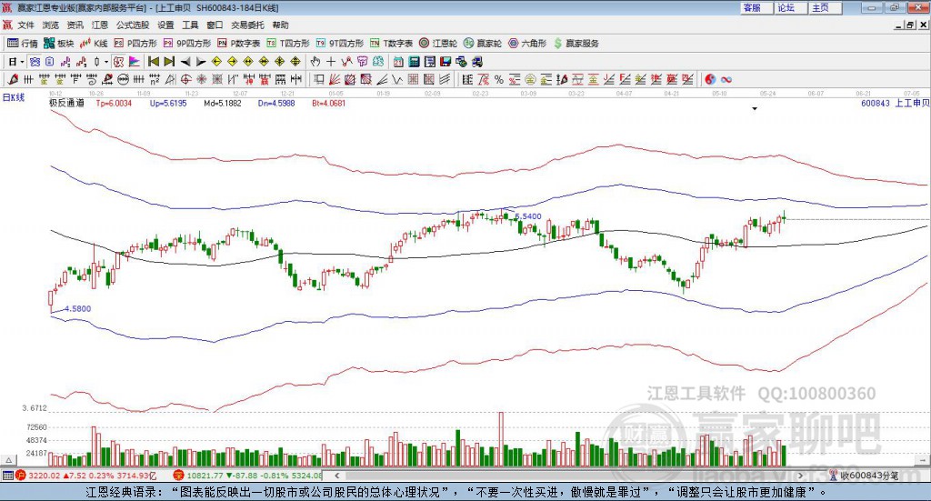Expand the candlestick style dropdown arrow
The height and width of the screenshot is (501, 931).
106,62
